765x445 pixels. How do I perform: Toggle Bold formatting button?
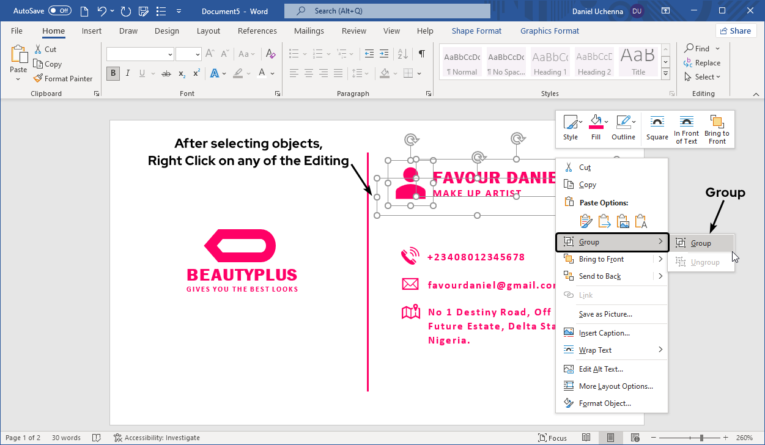113,73
